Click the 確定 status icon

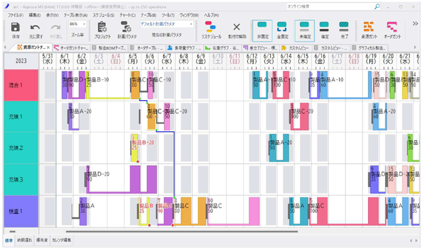pyautogui.click(x=324, y=27)
